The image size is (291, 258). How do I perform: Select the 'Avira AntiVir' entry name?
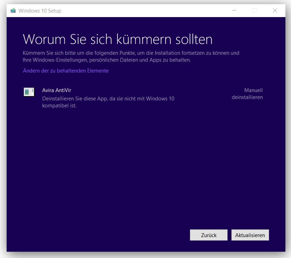pyautogui.click(x=56, y=90)
